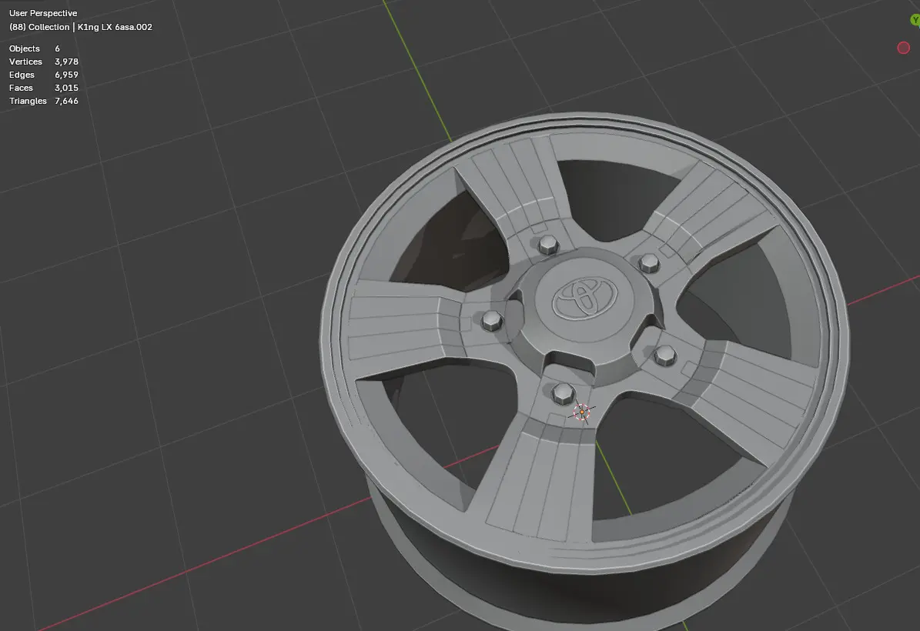Select the lug nut beside the 3D cursor
This screenshot has width=920, height=631.
(563, 393)
